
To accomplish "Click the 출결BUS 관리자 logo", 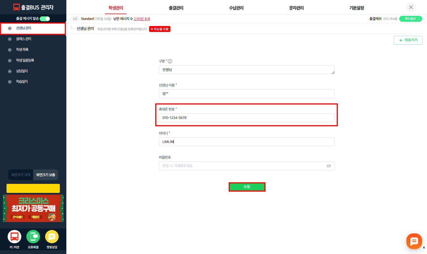I will (33, 7).
